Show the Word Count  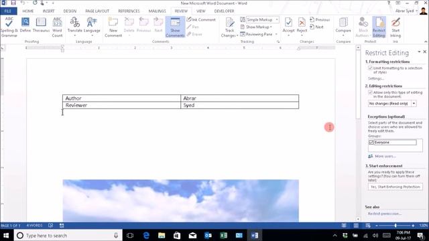pyautogui.click(x=57, y=27)
